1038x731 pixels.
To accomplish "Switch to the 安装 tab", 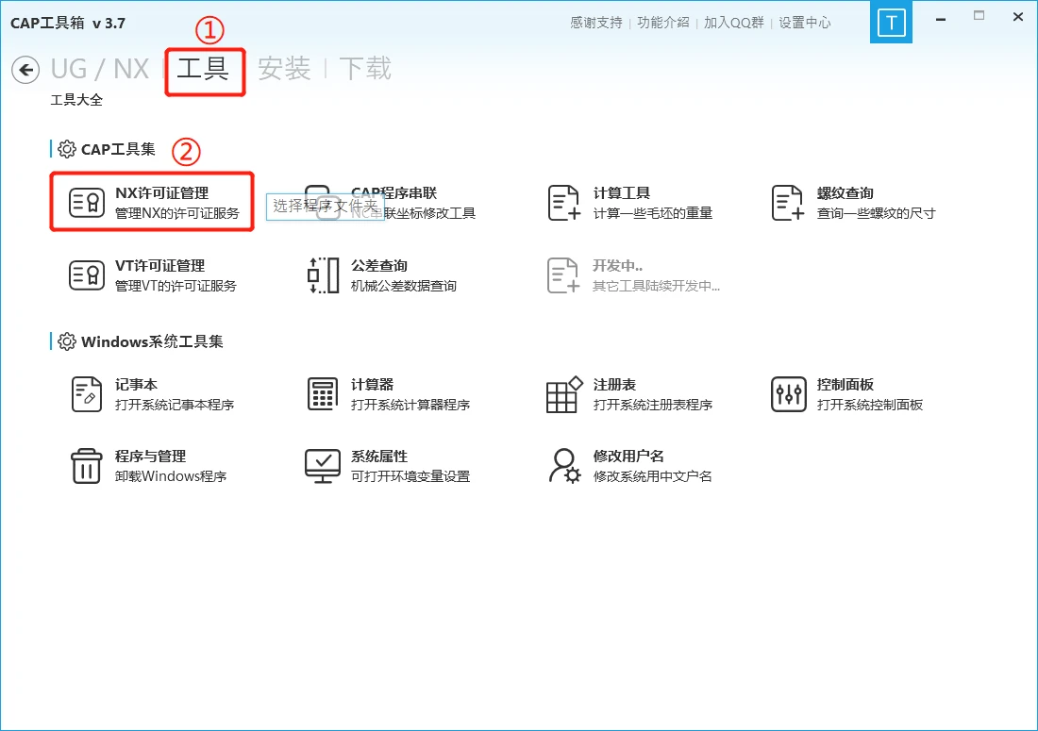I will tap(284, 69).
